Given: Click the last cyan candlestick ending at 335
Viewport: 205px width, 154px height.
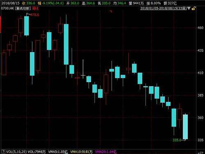Looking at the screenshot, I should coord(185,127).
